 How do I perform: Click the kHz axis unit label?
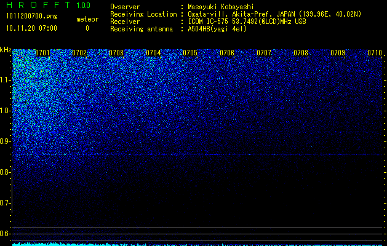(6, 50)
